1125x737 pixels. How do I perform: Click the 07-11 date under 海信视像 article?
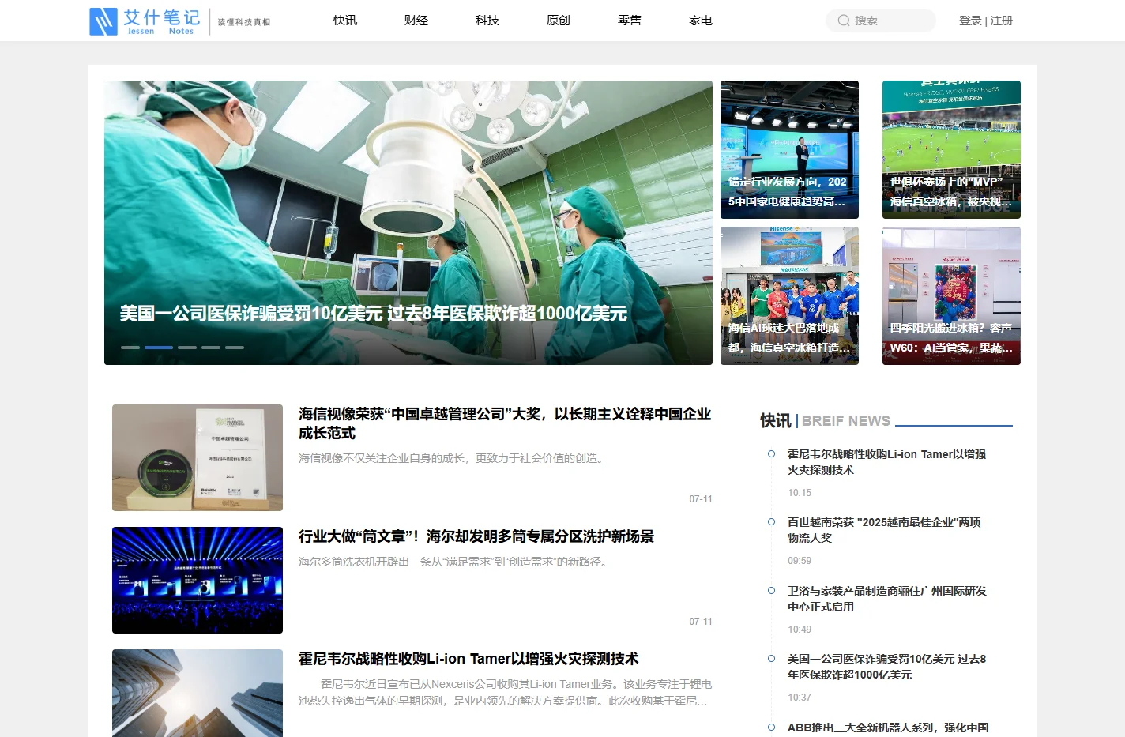(701, 499)
